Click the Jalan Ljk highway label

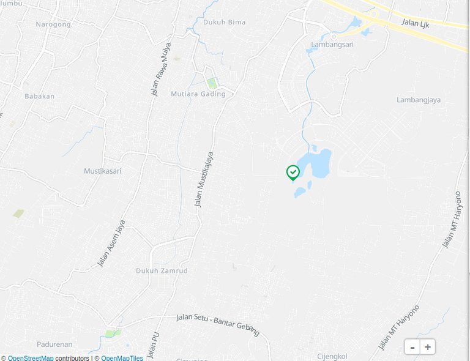pos(416,23)
